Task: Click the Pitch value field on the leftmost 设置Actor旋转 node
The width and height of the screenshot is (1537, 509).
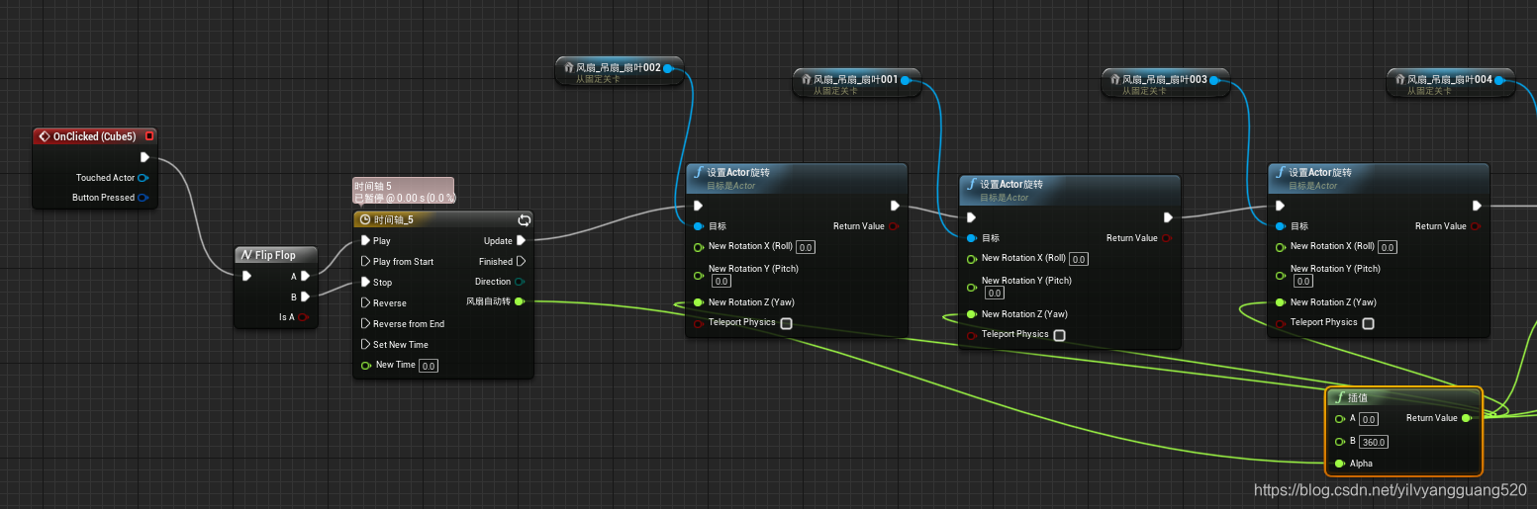Action: tap(722, 282)
